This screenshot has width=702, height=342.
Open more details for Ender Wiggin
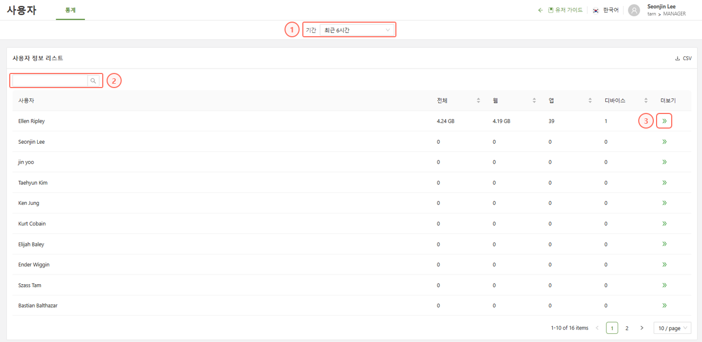click(664, 265)
